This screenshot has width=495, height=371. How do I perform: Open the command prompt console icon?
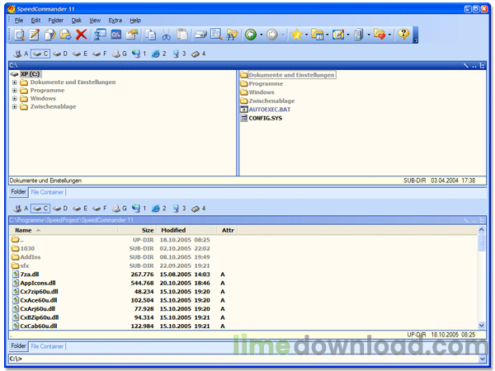[x=115, y=35]
